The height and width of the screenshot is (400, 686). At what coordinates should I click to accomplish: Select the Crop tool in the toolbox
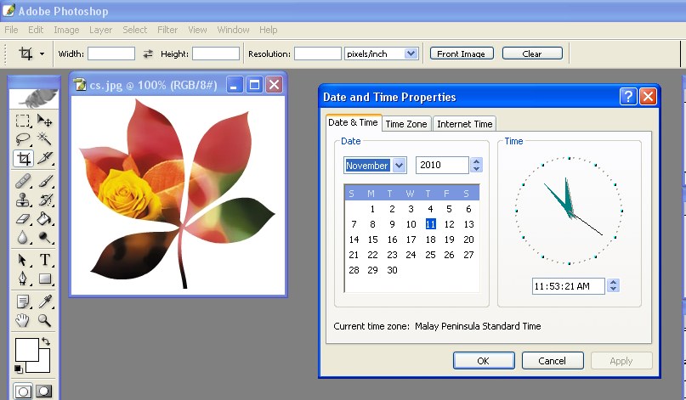[x=23, y=158]
